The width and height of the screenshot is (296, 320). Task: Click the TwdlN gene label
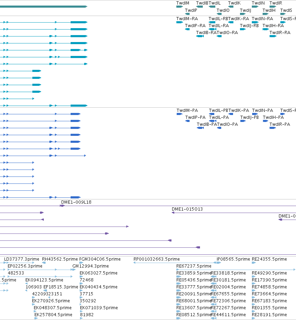(x=258, y=3)
